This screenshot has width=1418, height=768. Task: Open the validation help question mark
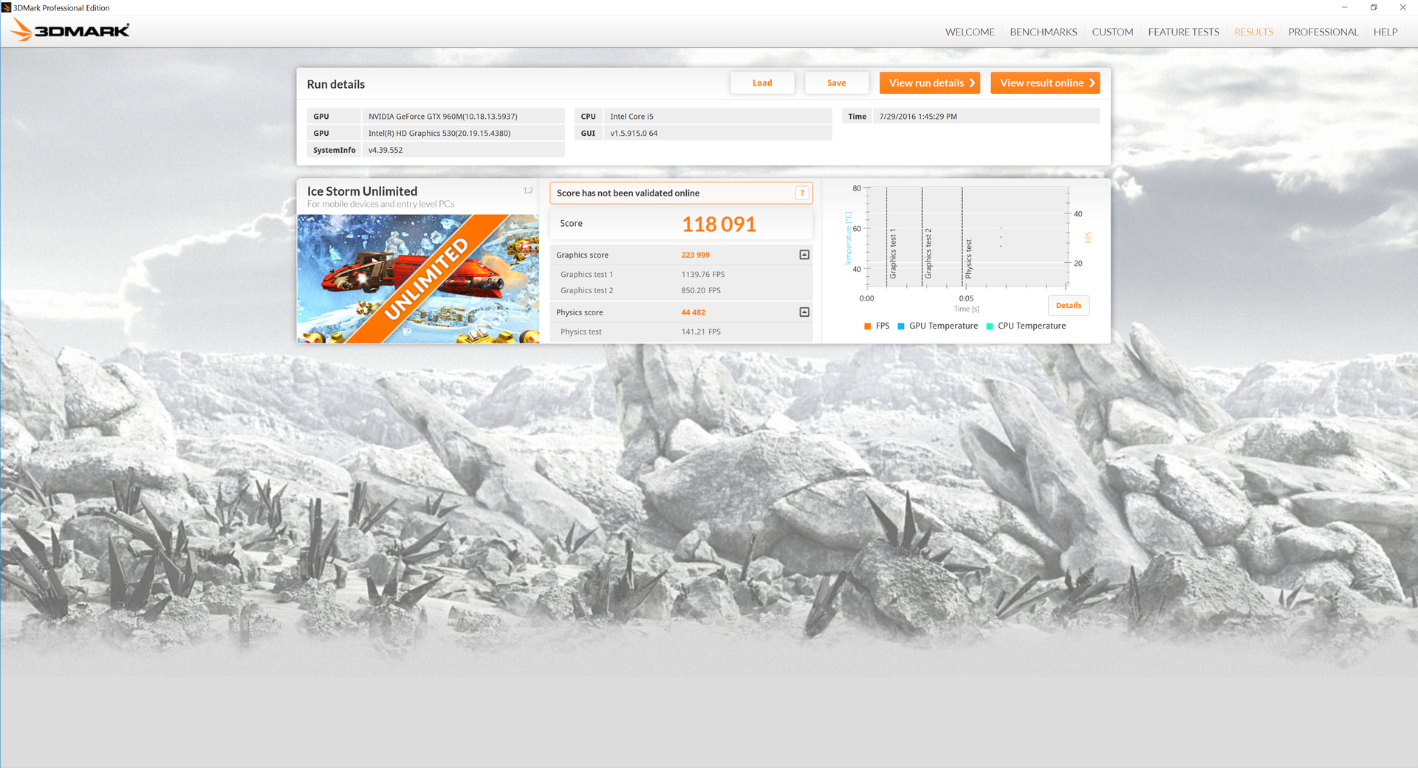tap(802, 193)
